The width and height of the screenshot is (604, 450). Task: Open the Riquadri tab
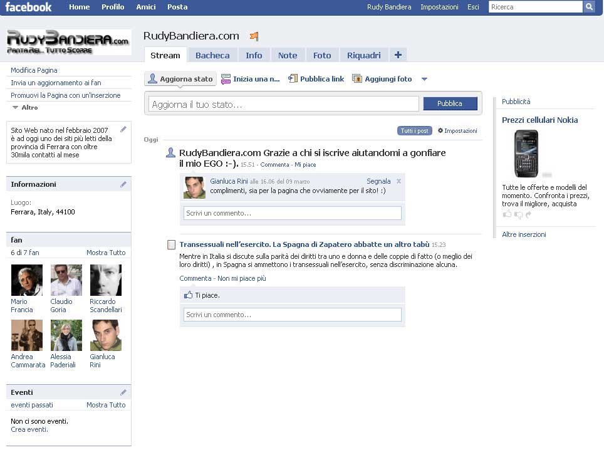[x=363, y=55]
